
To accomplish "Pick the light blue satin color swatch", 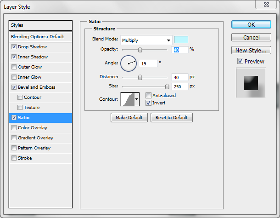I will click(181, 40).
